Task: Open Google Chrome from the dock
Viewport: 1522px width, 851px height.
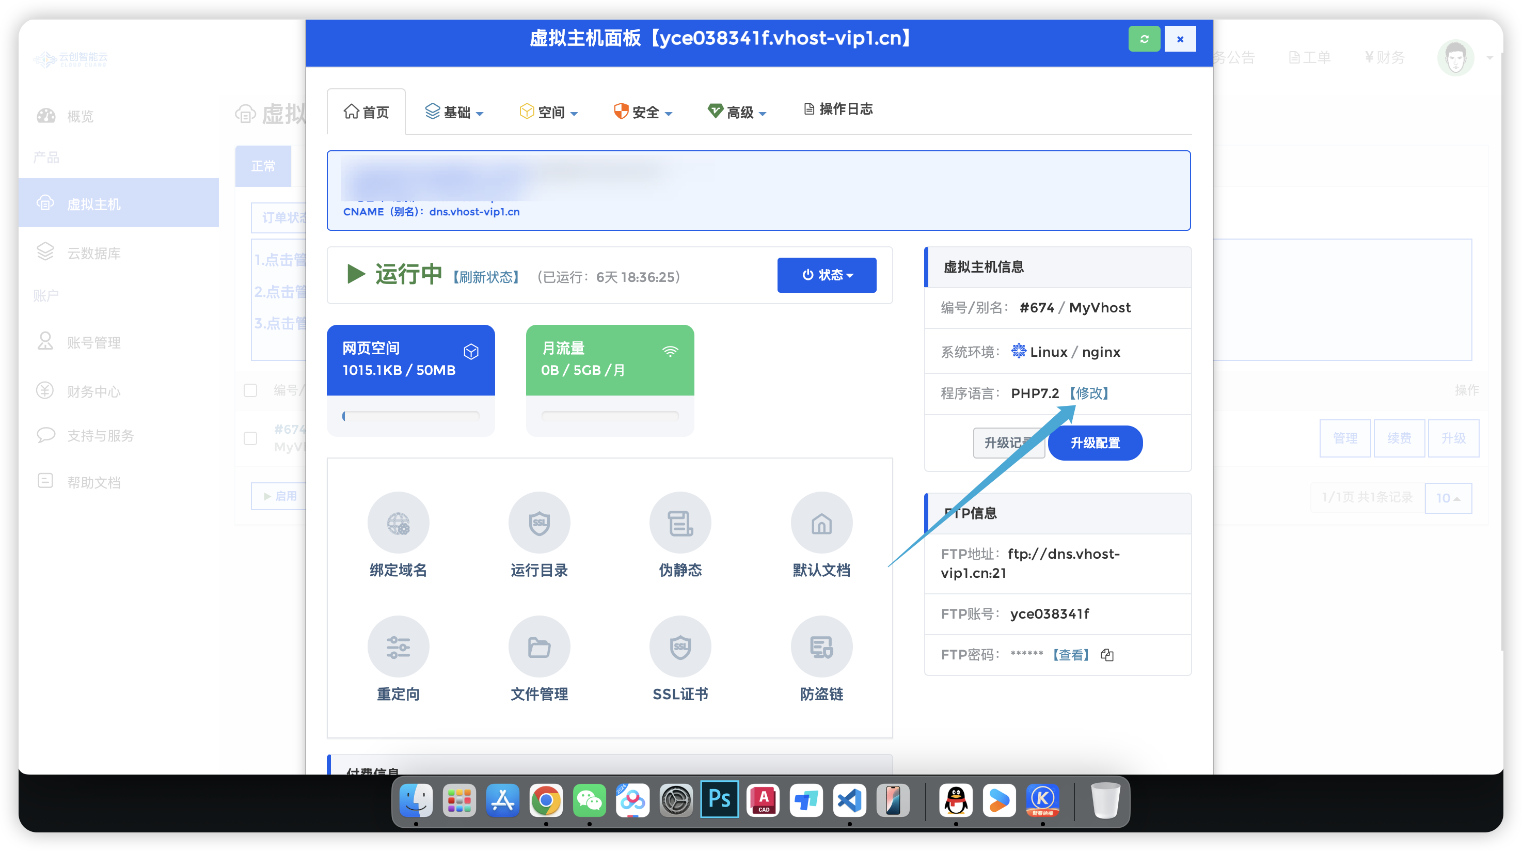Action: click(546, 801)
